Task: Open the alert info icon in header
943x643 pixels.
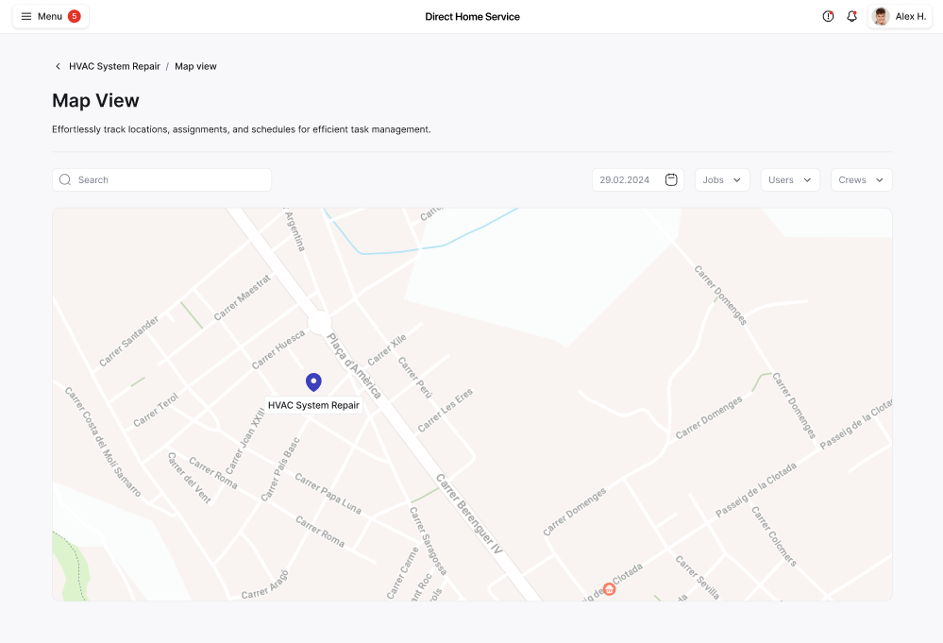Action: (x=828, y=16)
